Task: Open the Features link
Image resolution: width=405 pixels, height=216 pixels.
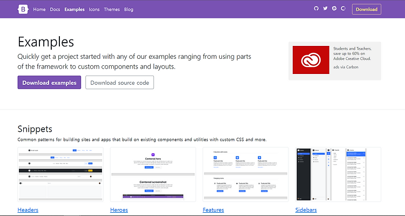Action: point(213,210)
